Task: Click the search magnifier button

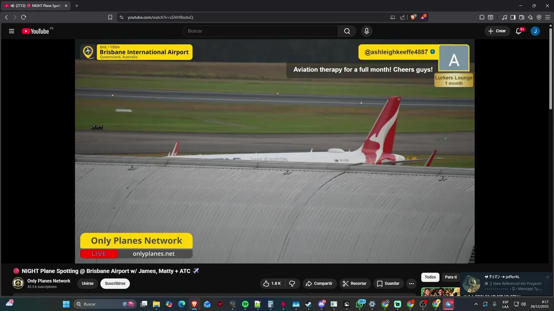Action: point(347,31)
